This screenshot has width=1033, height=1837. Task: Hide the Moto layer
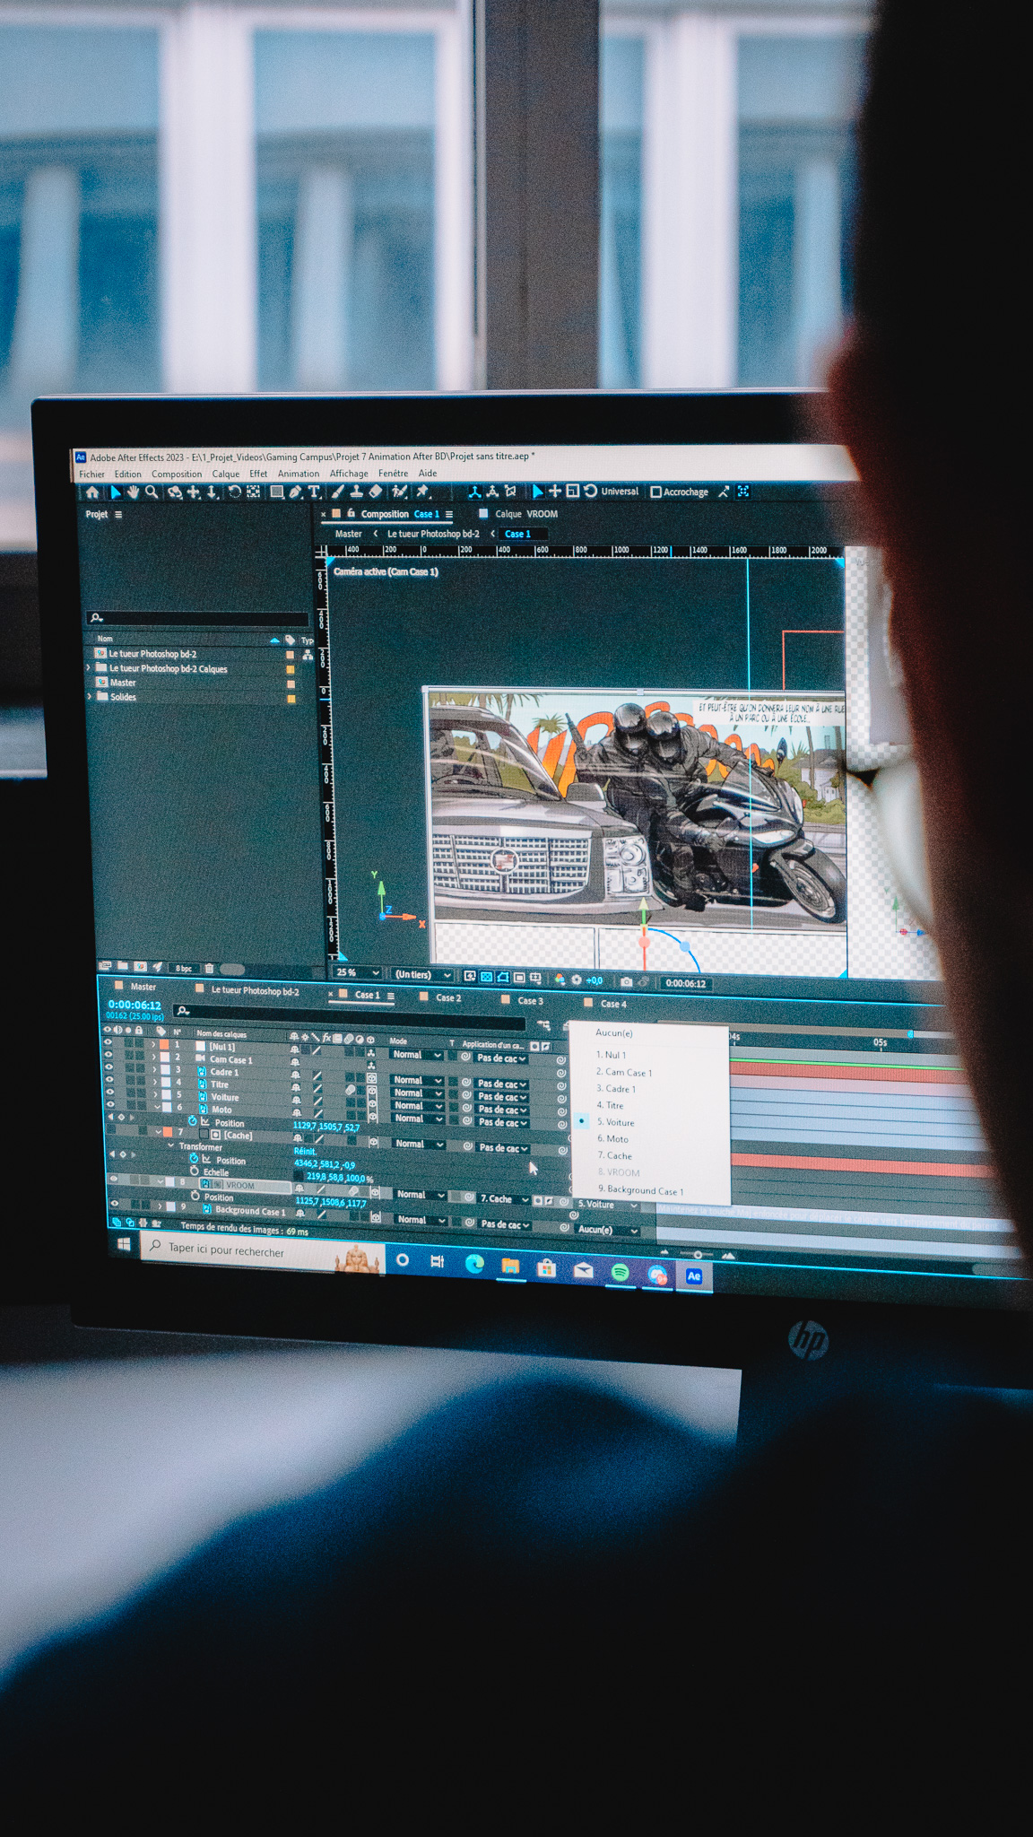[x=110, y=1105]
